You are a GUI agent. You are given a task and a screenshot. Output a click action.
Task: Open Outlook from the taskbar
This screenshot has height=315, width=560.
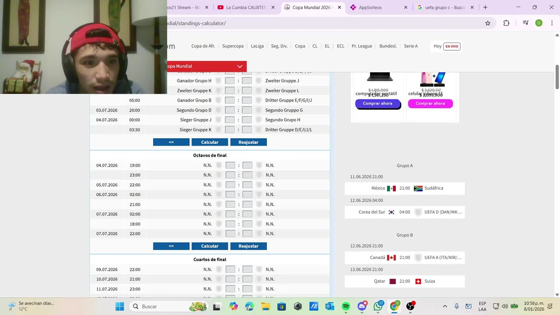(330, 306)
